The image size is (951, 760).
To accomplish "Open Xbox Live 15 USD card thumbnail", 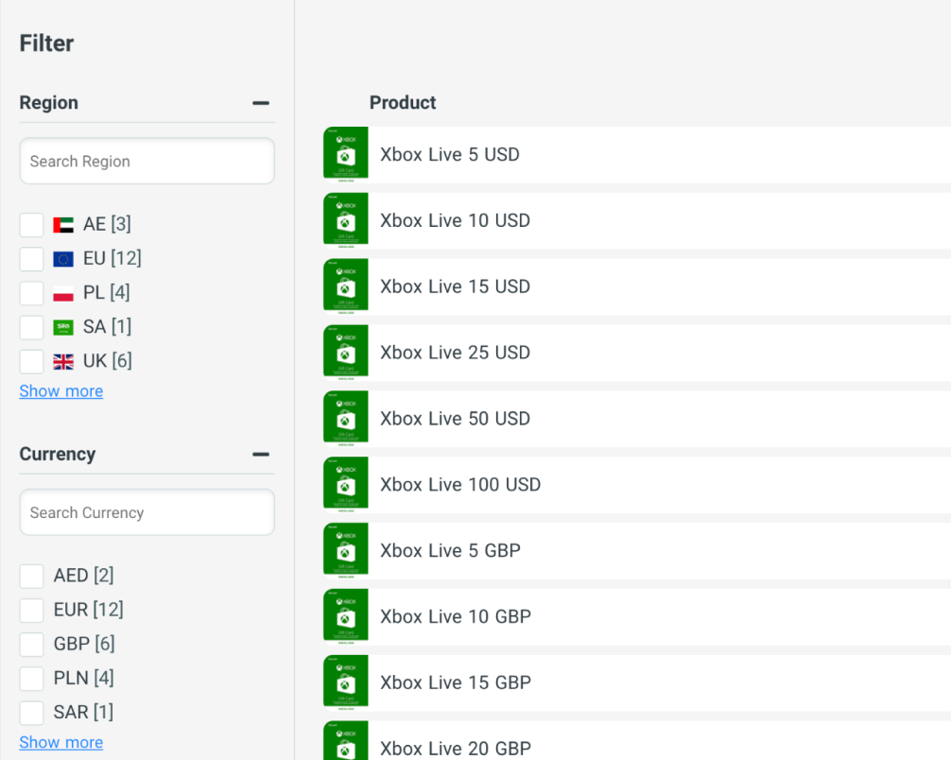I will tap(346, 287).
